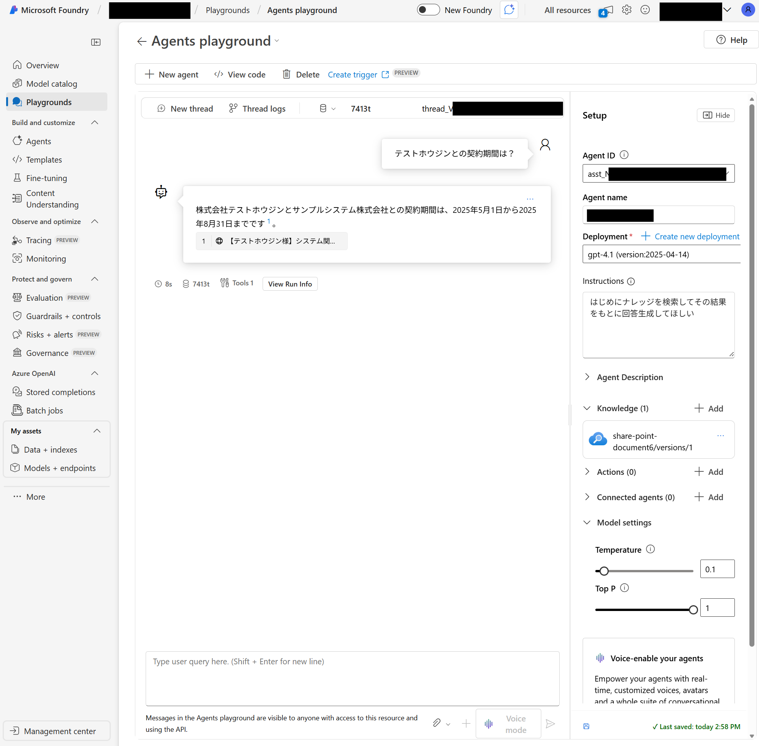759x746 pixels.
Task: Collapse the Model settings section
Action: pyautogui.click(x=587, y=522)
